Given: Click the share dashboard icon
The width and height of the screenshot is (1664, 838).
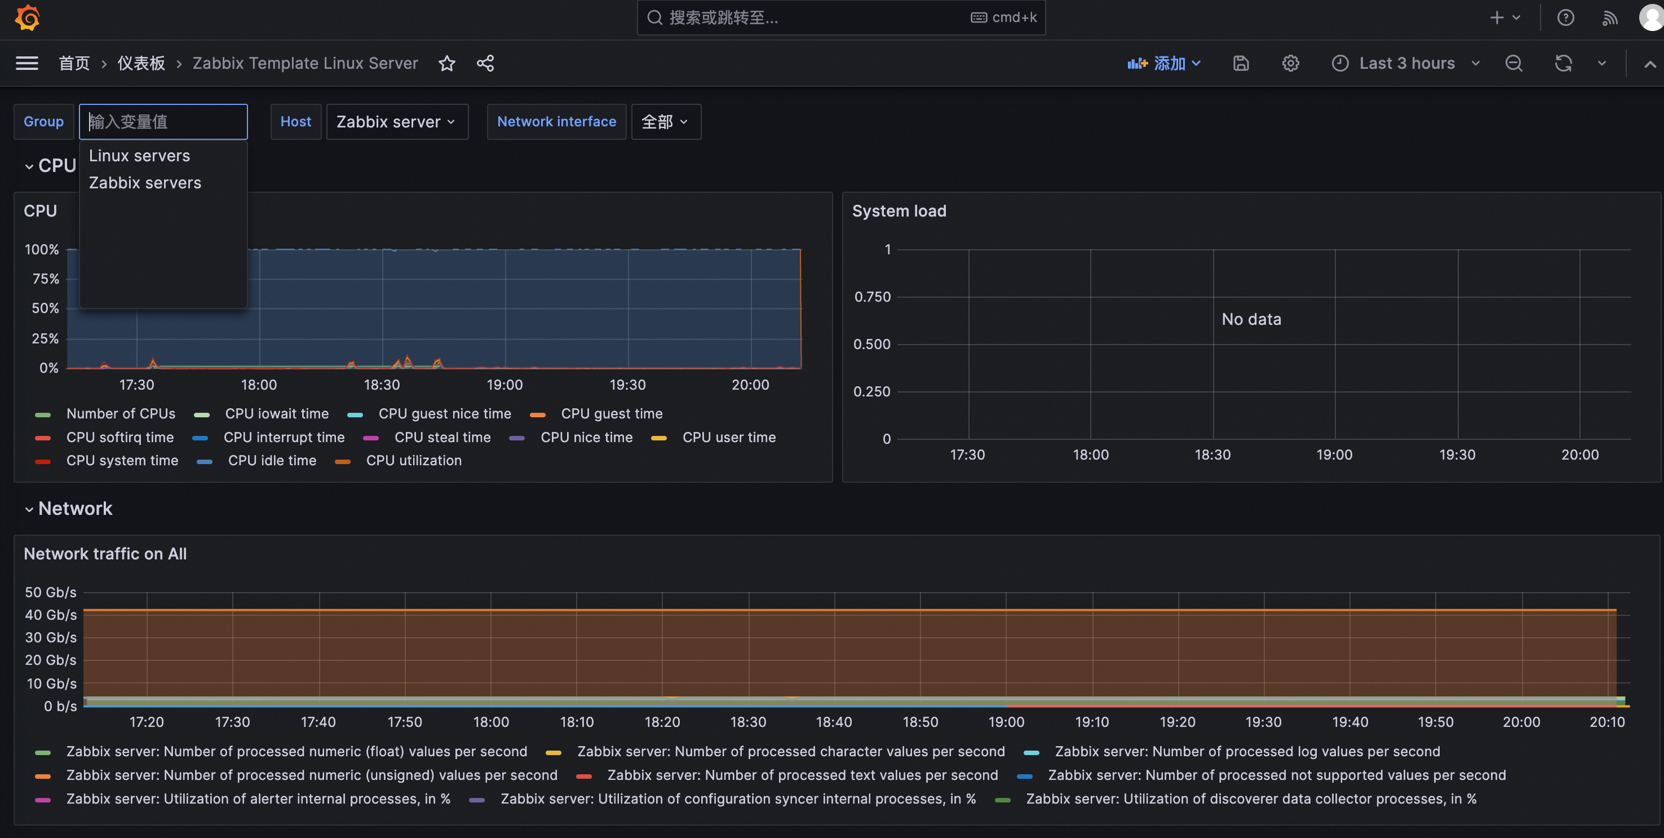Looking at the screenshot, I should (485, 63).
